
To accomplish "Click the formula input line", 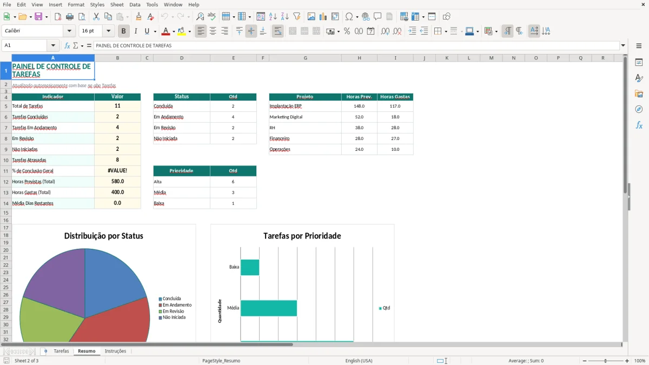I will pyautogui.click(x=356, y=45).
